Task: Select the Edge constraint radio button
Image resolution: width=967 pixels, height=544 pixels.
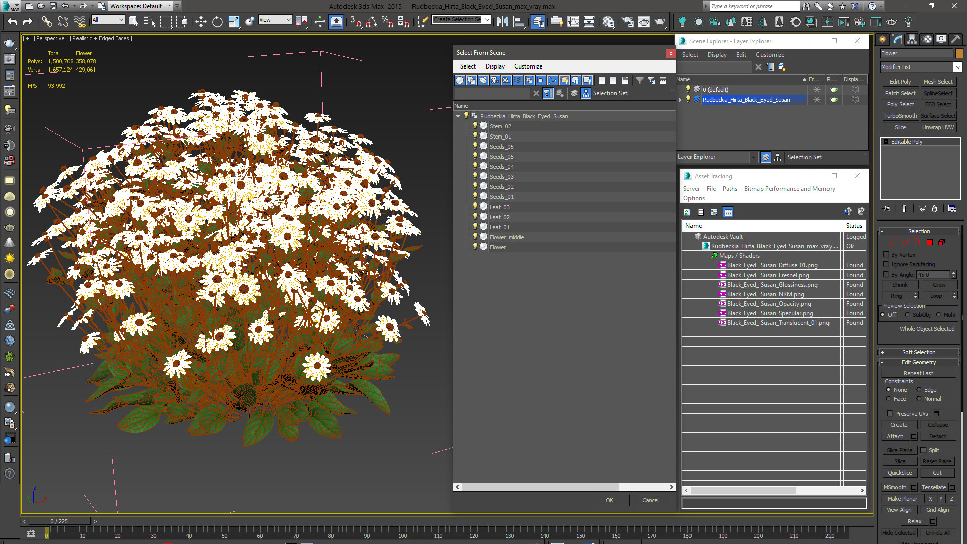Action: tap(919, 390)
